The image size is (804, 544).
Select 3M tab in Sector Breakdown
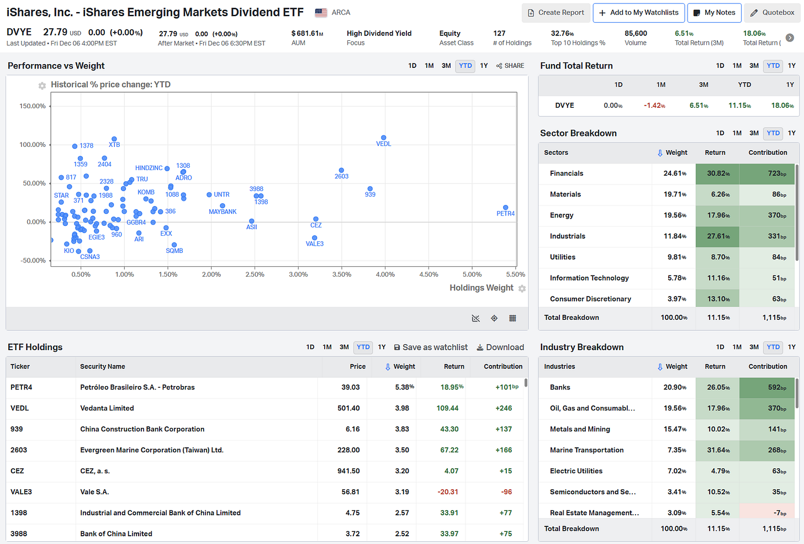(754, 133)
